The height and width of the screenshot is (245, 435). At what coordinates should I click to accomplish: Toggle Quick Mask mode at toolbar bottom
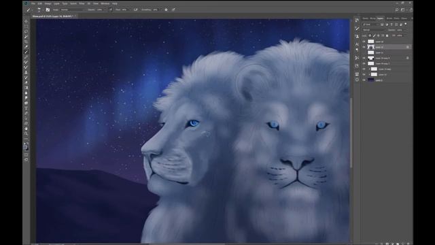(x=26, y=154)
